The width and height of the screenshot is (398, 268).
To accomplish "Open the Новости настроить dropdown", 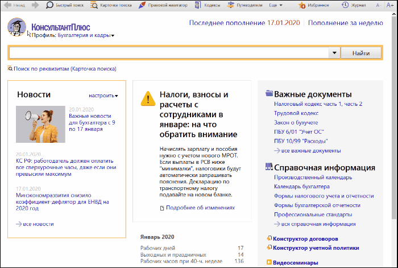I will [103, 96].
